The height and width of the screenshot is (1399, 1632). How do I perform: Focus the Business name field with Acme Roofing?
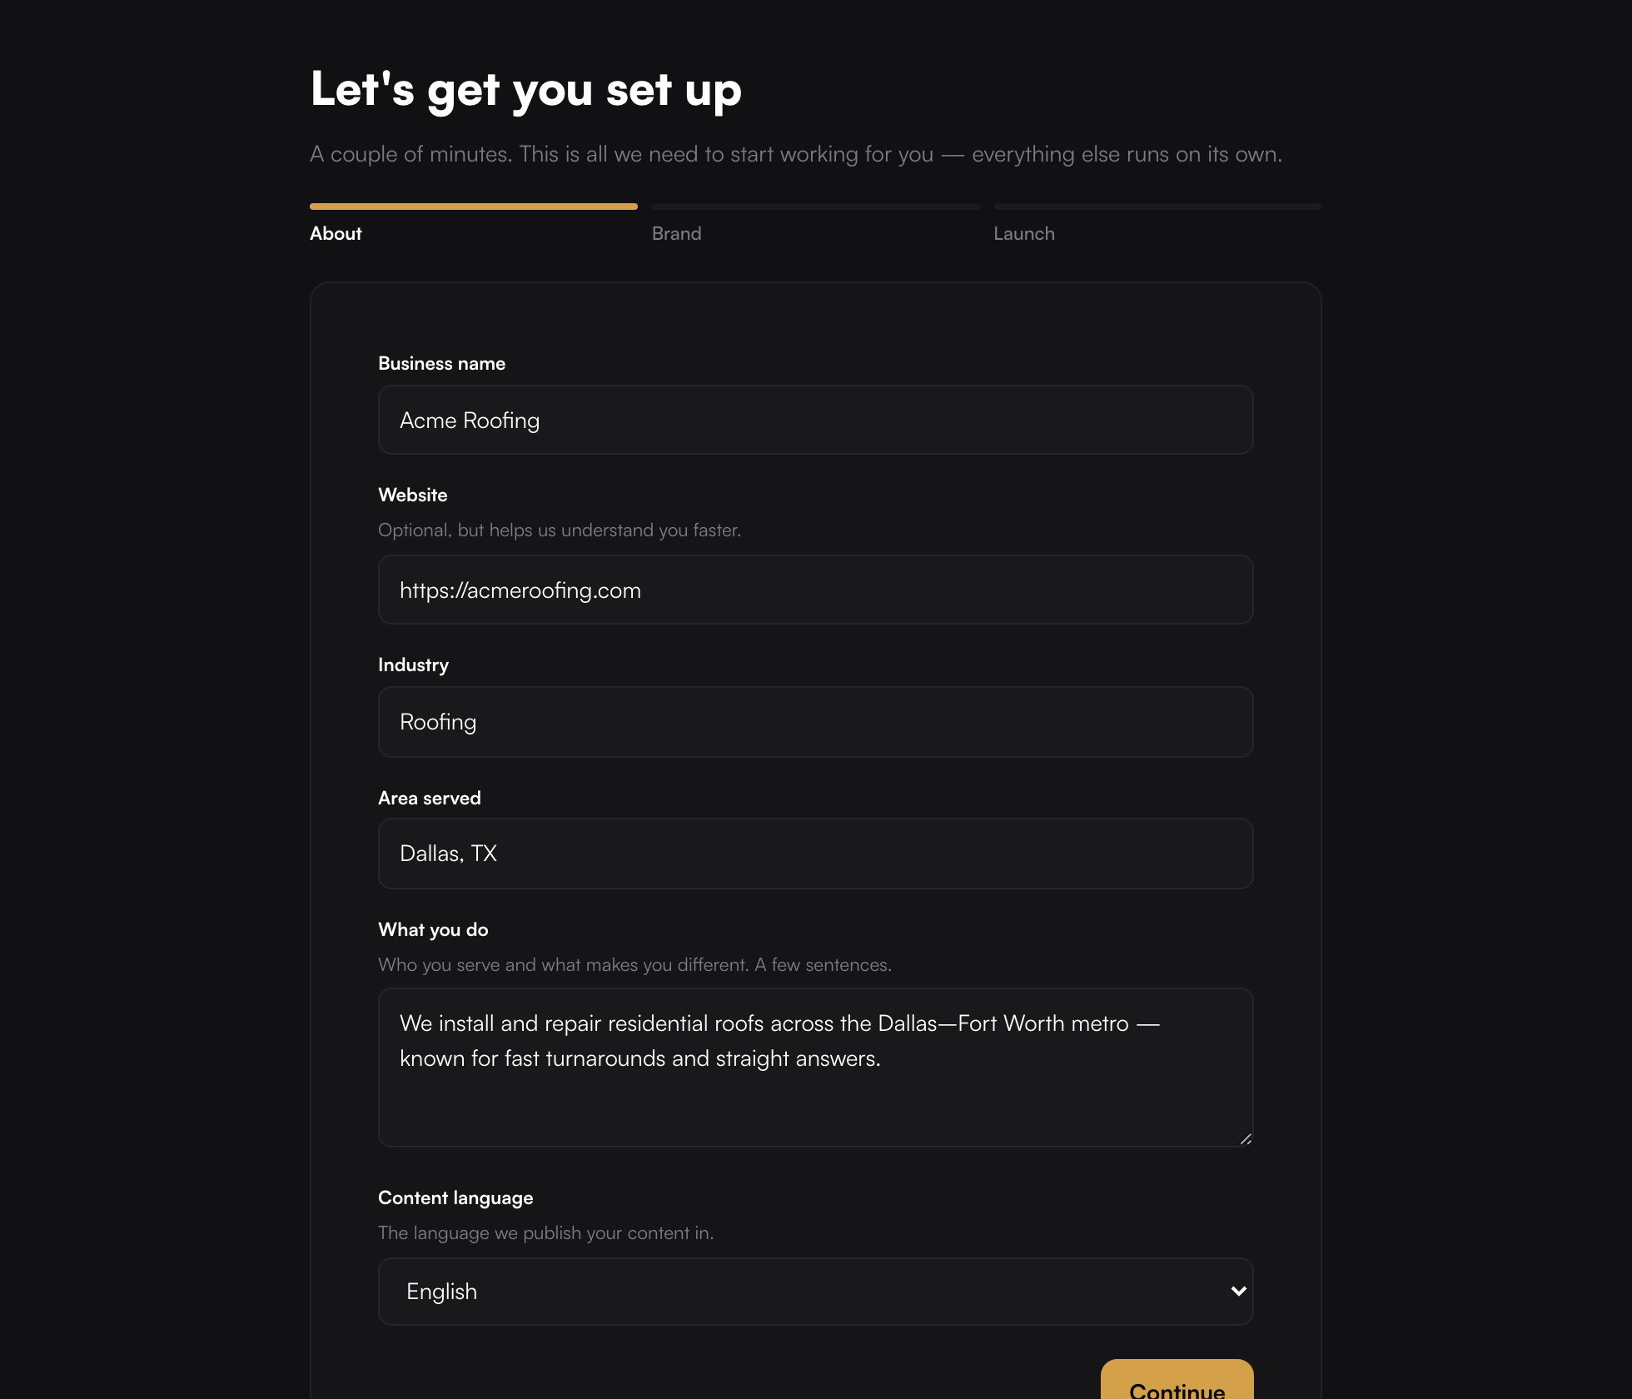[815, 420]
